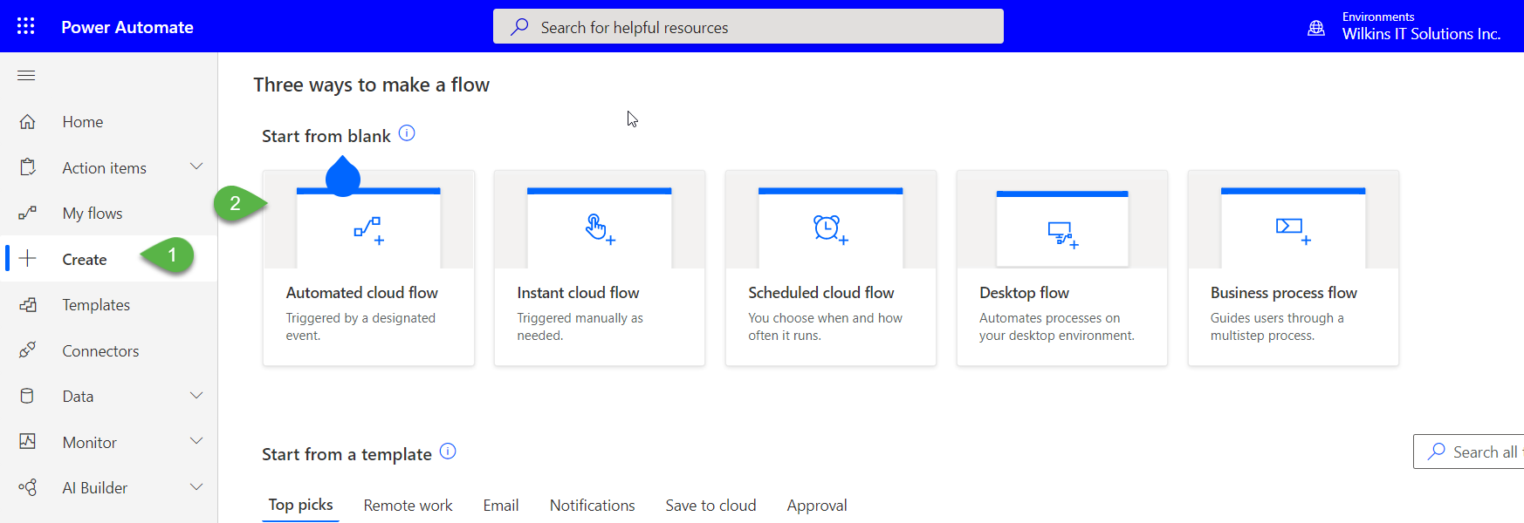Choose the Scheduled cloud flow title
This screenshot has height=523, width=1524.
821,293
